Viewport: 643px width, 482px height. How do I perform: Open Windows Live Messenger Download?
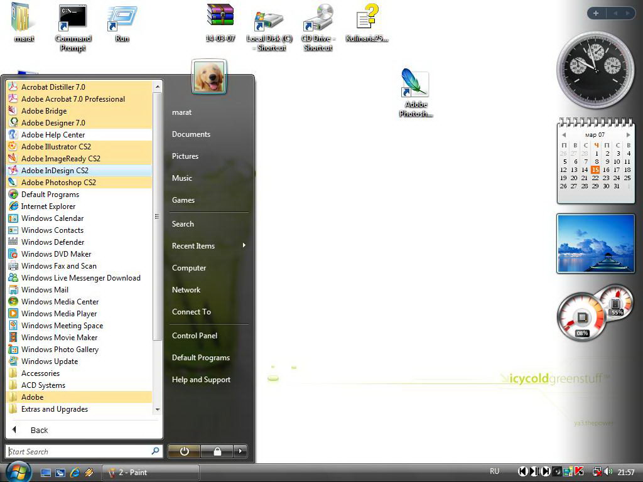click(x=80, y=277)
